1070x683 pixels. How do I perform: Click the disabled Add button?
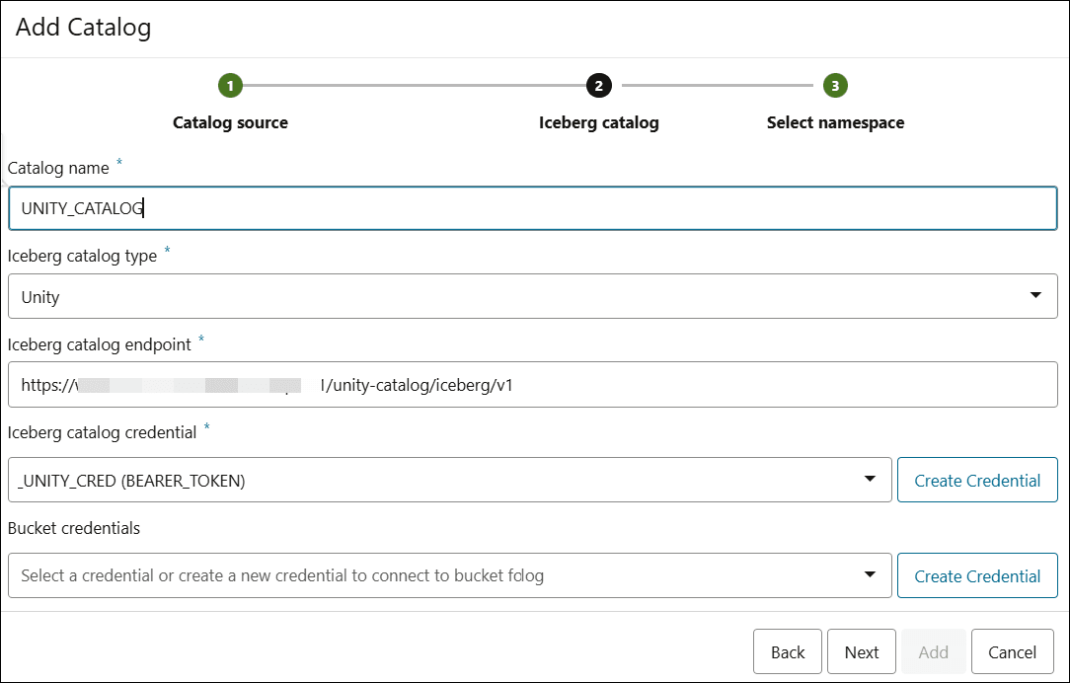933,651
